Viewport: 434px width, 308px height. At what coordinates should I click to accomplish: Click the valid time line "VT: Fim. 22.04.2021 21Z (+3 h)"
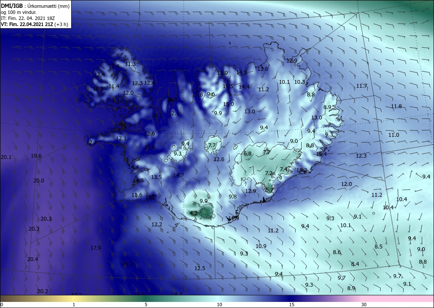pyautogui.click(x=34, y=24)
